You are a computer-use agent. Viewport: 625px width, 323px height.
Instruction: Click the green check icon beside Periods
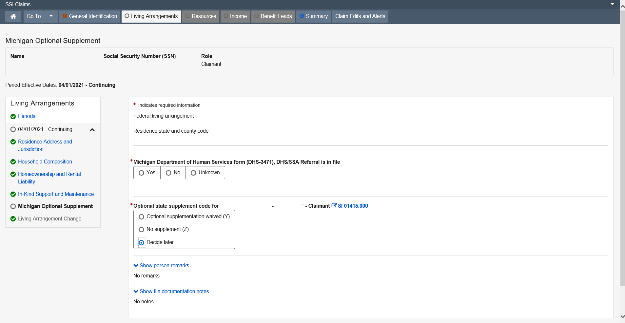click(x=13, y=117)
